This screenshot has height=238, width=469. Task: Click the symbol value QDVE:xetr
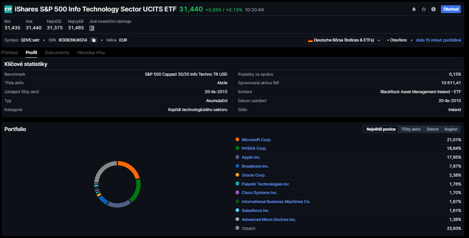[x=30, y=40]
